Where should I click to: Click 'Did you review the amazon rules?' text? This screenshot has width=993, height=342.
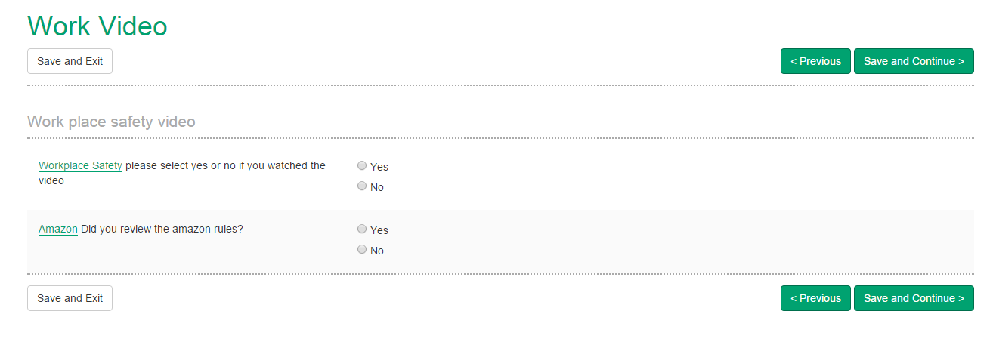tap(162, 229)
